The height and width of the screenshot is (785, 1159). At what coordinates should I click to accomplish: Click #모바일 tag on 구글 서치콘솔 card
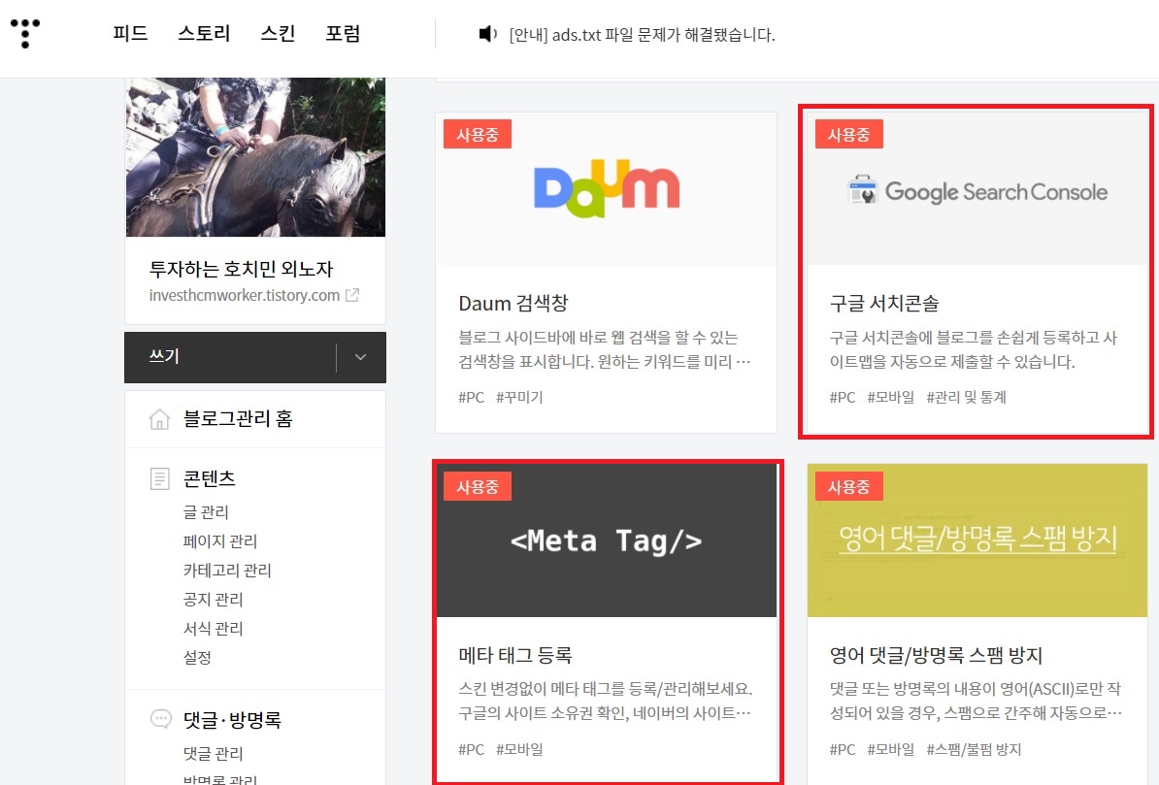891,397
